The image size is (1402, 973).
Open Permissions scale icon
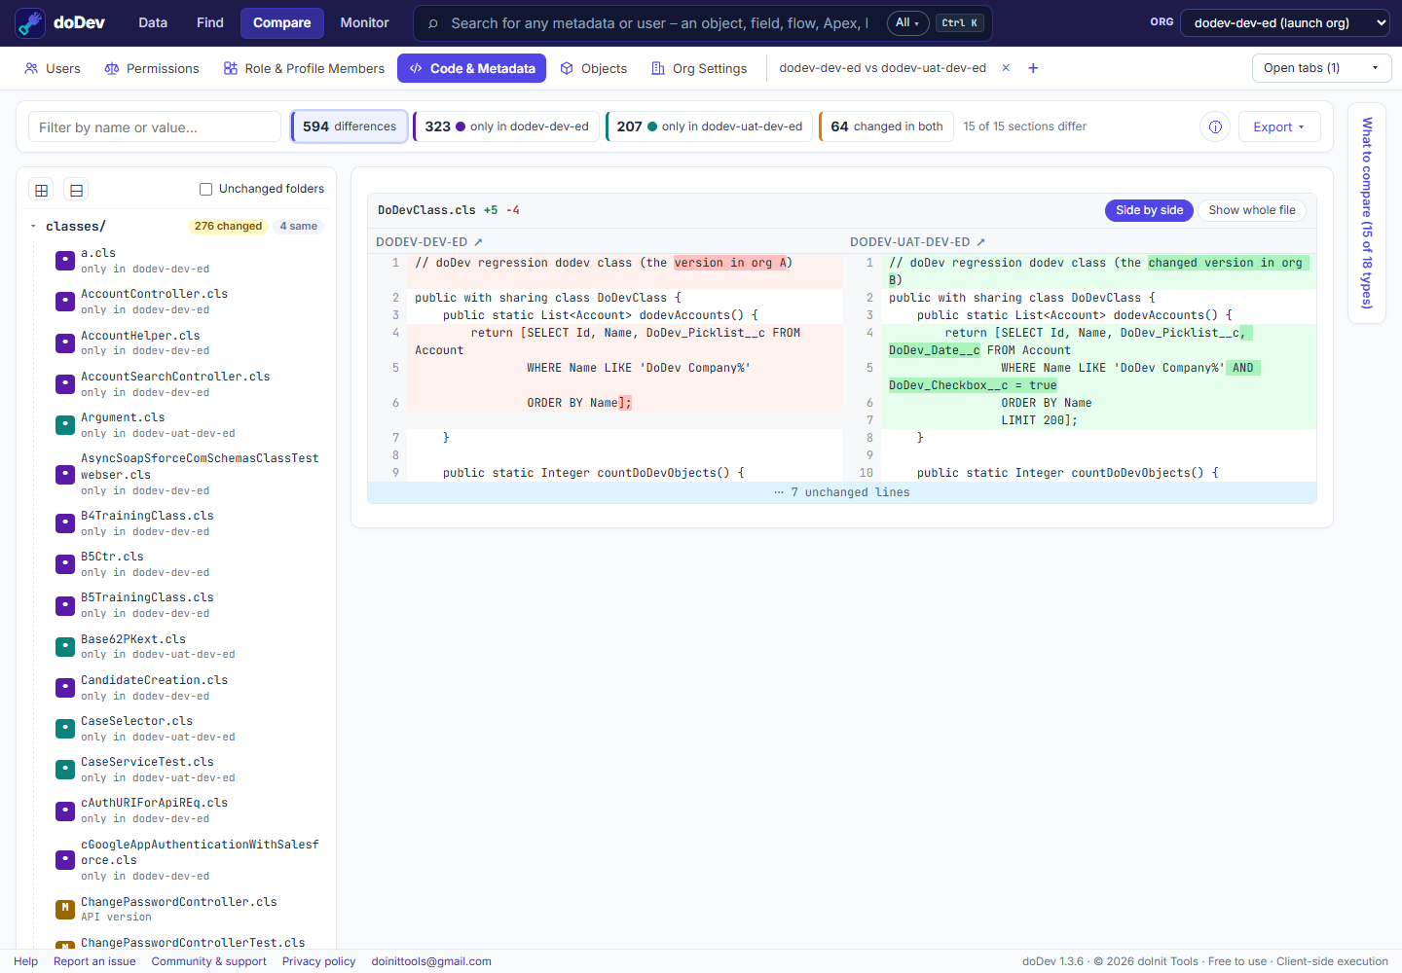pyautogui.click(x=112, y=68)
